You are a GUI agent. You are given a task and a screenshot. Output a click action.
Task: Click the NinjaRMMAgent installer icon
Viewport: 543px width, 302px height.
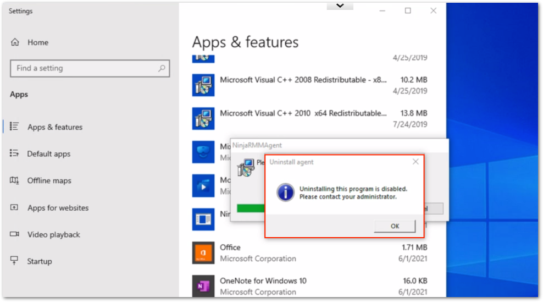[246, 167]
